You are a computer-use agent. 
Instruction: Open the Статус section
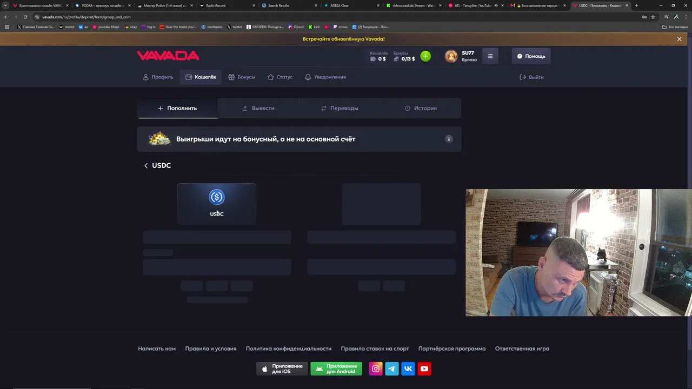point(280,77)
